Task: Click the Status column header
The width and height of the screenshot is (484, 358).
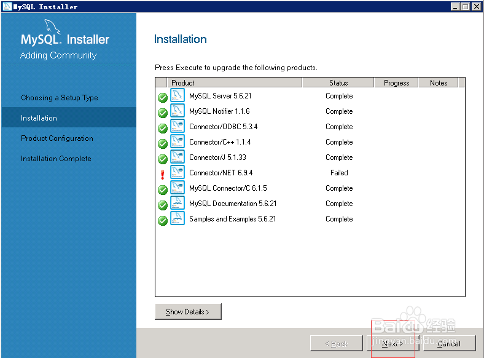Action: pyautogui.click(x=338, y=83)
